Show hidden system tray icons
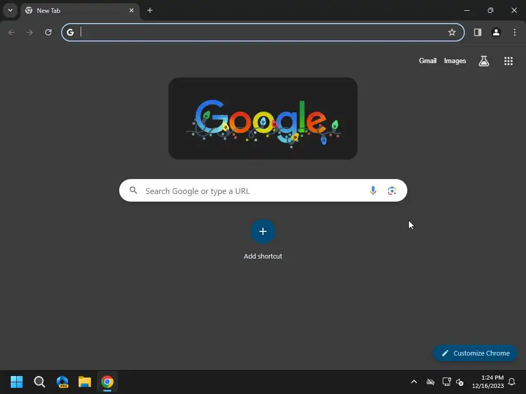 point(414,382)
